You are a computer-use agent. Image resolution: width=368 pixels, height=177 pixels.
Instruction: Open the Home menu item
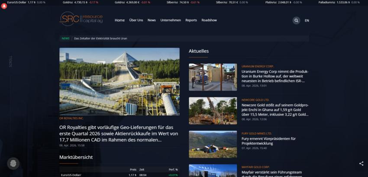[119, 20]
